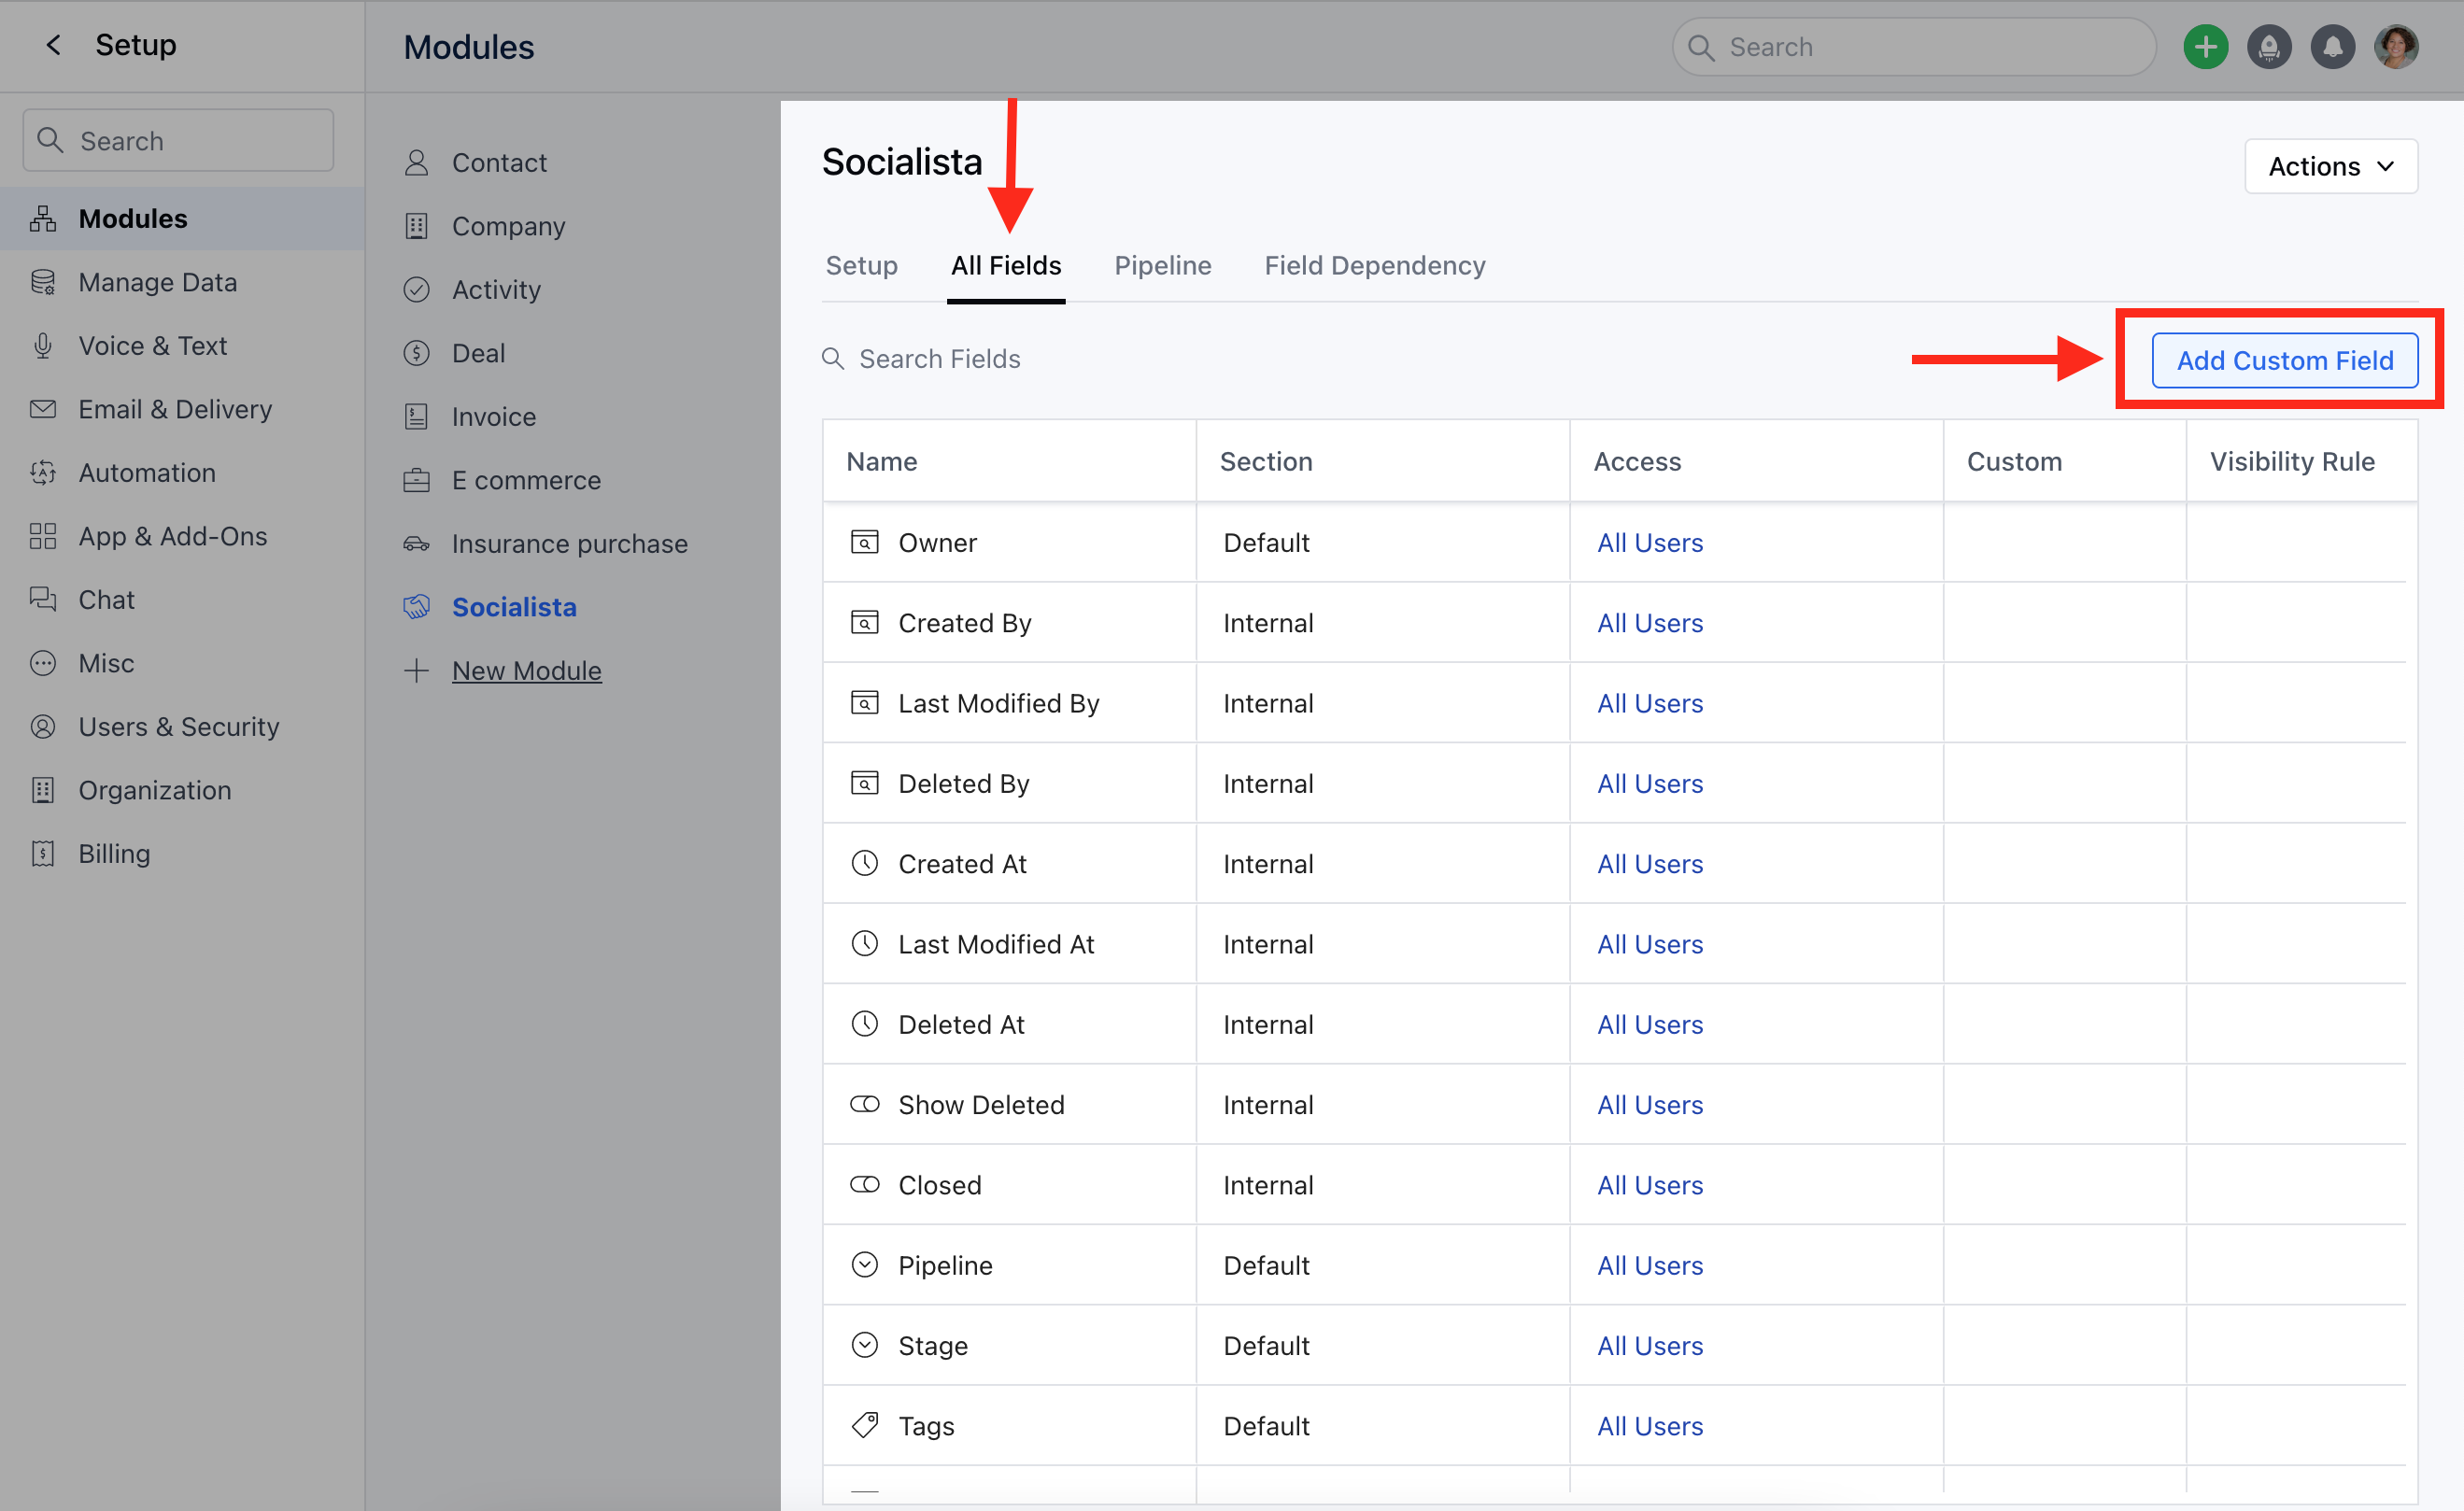Click the Organization building icon

[43, 790]
